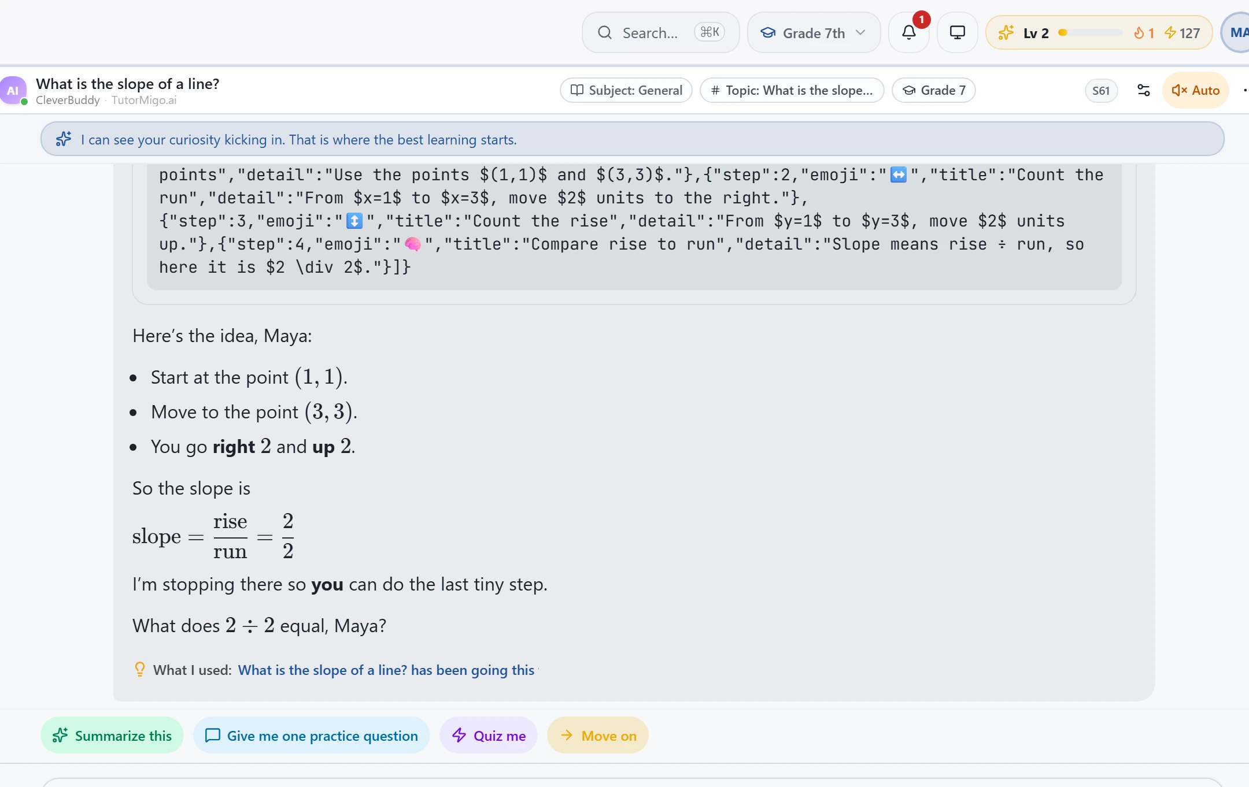
Task: Click the sparkle icon in curiosity banner
Action: coord(64,139)
